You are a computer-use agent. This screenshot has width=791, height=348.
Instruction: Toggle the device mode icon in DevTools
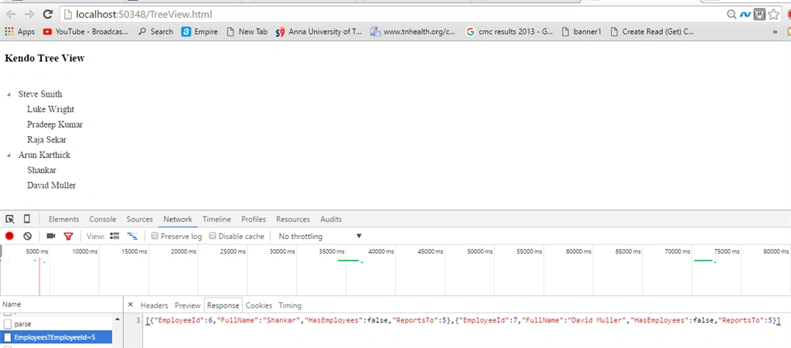click(27, 219)
